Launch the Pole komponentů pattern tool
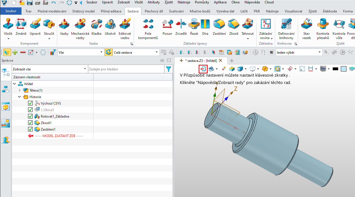355x197 pixels. click(148, 29)
